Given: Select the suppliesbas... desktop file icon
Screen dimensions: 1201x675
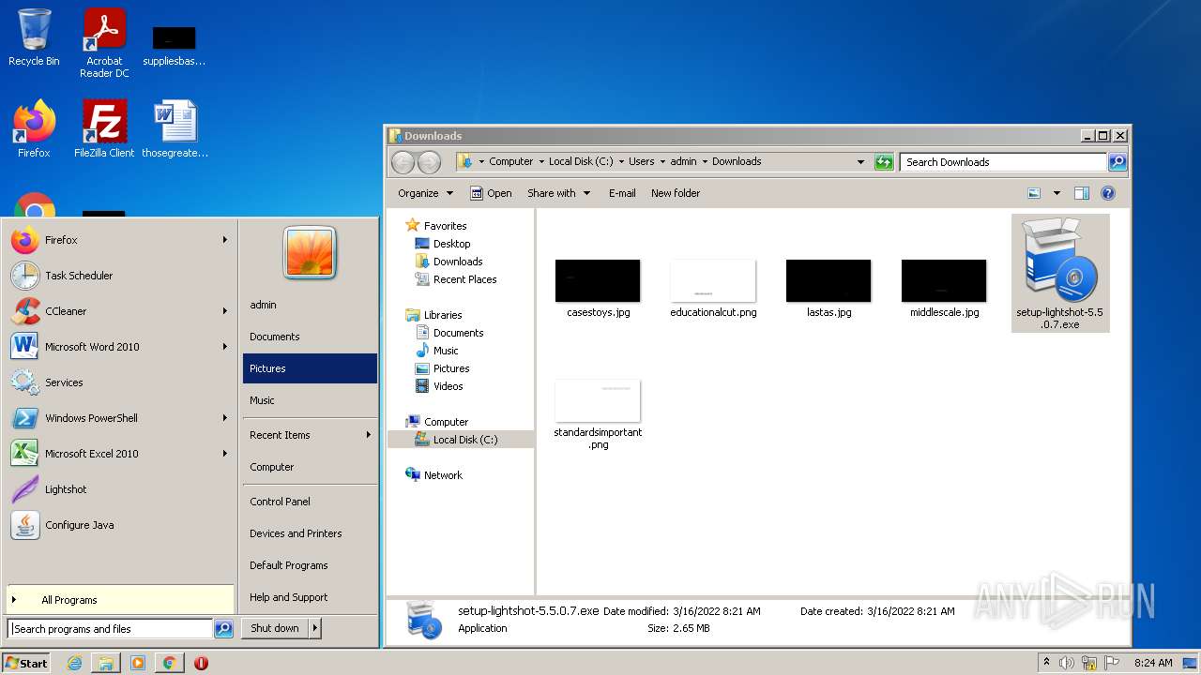Looking at the screenshot, I should coord(175,45).
